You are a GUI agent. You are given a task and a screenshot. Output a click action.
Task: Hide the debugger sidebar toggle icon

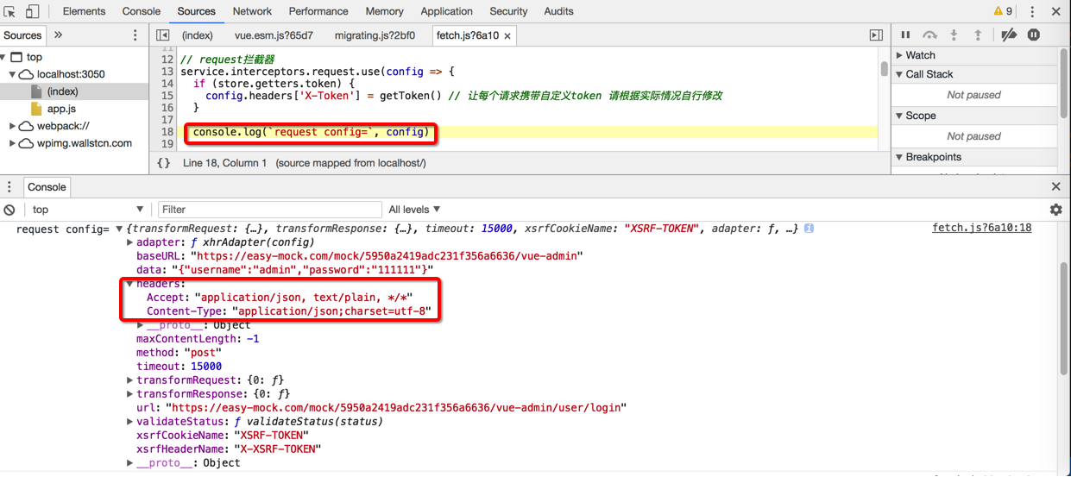(876, 35)
